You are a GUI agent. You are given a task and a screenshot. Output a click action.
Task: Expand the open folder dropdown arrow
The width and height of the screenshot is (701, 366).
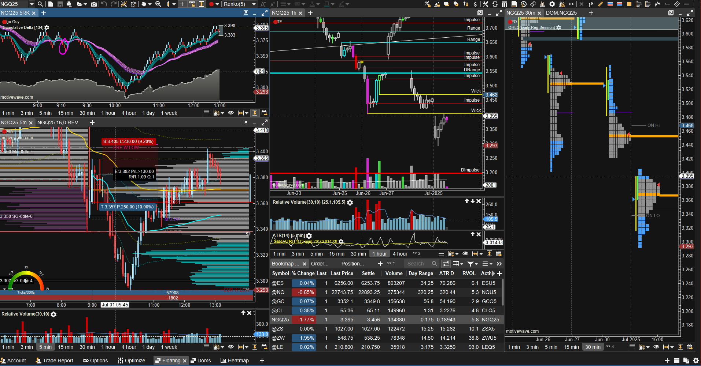coord(85,4)
